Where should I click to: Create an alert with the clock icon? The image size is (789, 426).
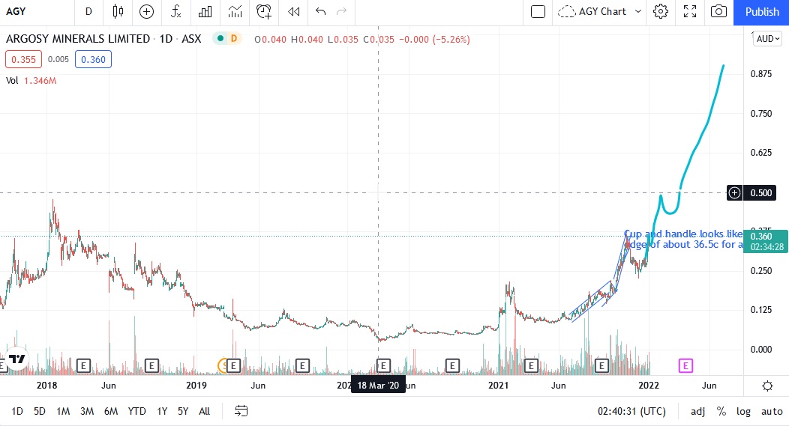pos(264,11)
